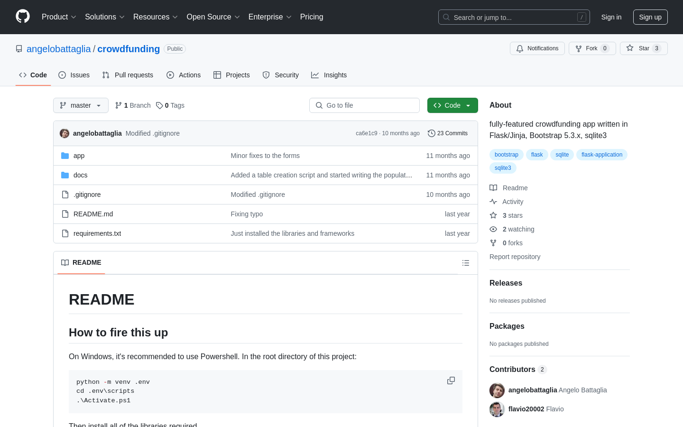Click the README.md file icon
The image size is (683, 427).
coord(65,214)
